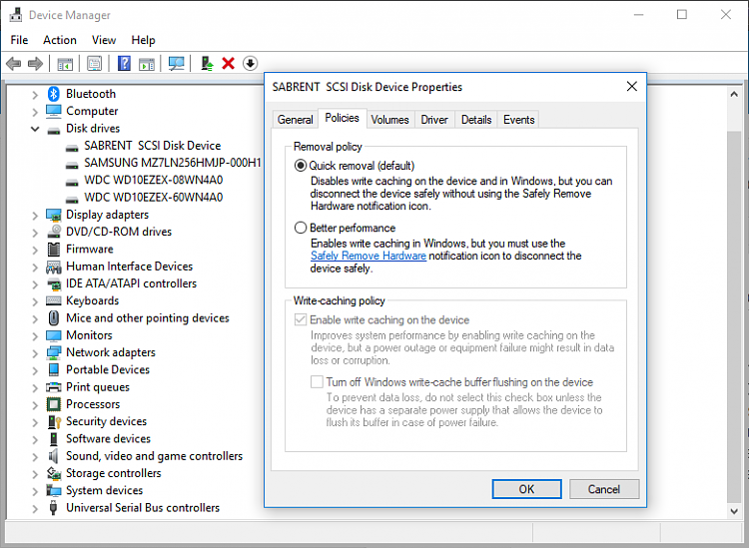Image resolution: width=749 pixels, height=548 pixels.
Task: Select WDC WD10EZEX-60WN4A0 disk
Action: 154,198
